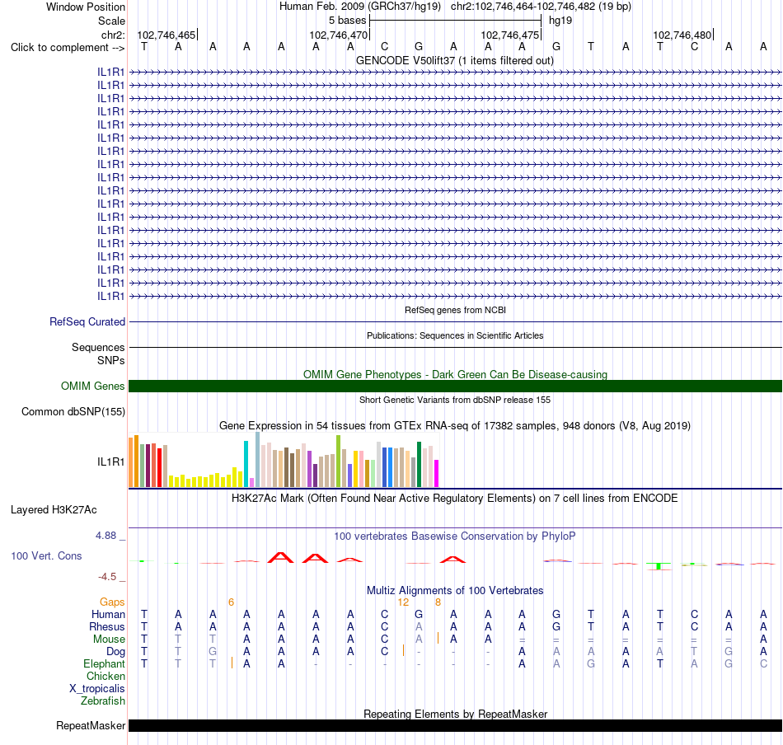The width and height of the screenshot is (783, 745).
Task: Click the '5 bases' scale bar label
Action: coord(347,21)
